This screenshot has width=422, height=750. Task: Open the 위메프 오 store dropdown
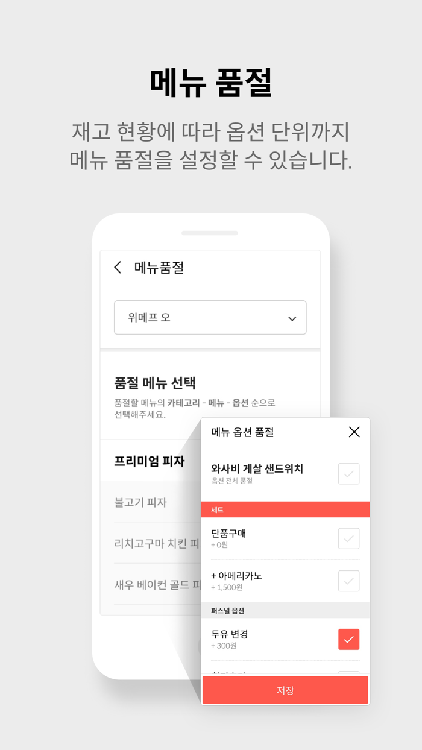[210, 318]
